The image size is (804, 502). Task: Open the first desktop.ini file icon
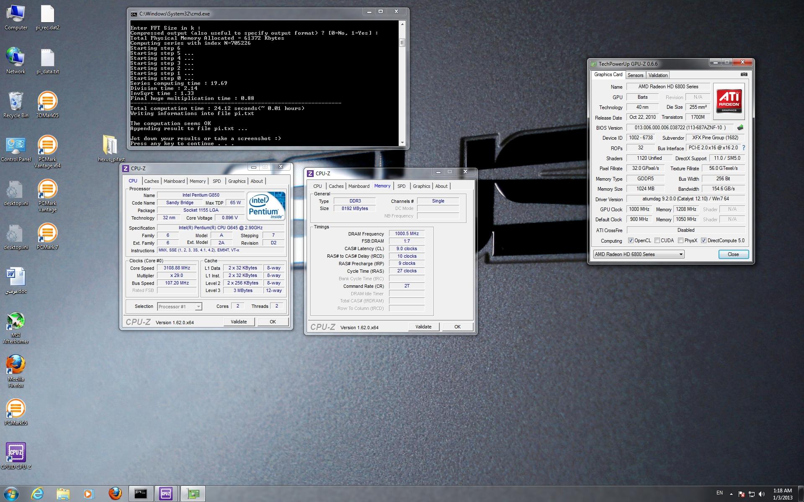(16, 193)
